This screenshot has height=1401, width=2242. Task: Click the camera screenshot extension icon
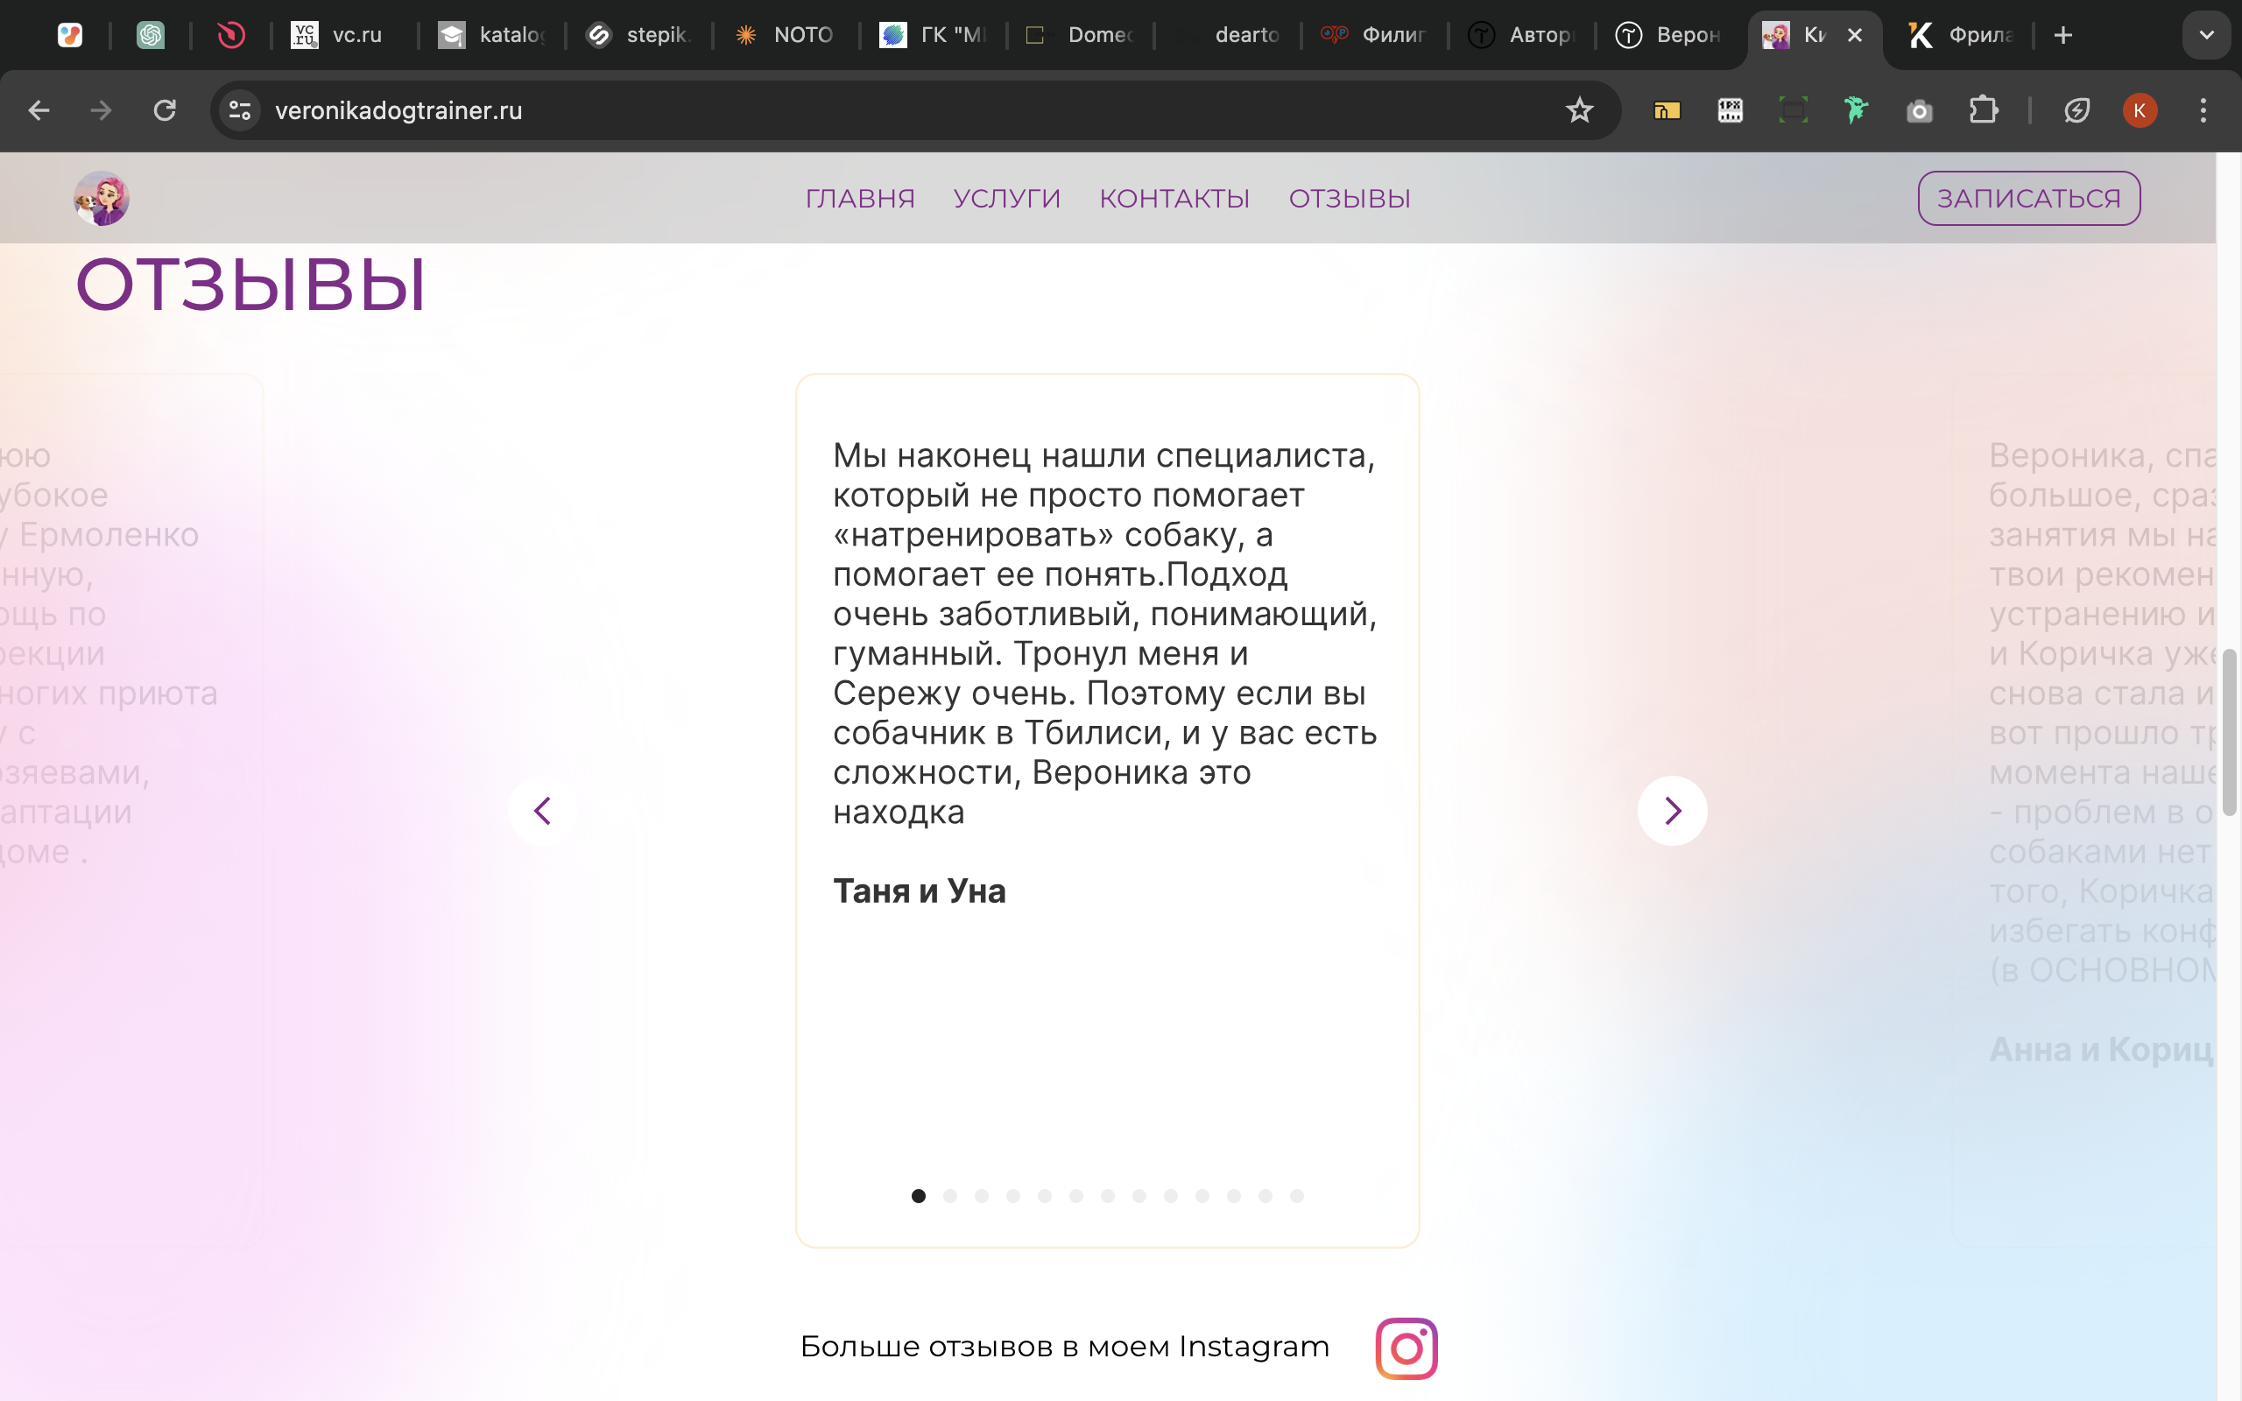(x=1920, y=111)
